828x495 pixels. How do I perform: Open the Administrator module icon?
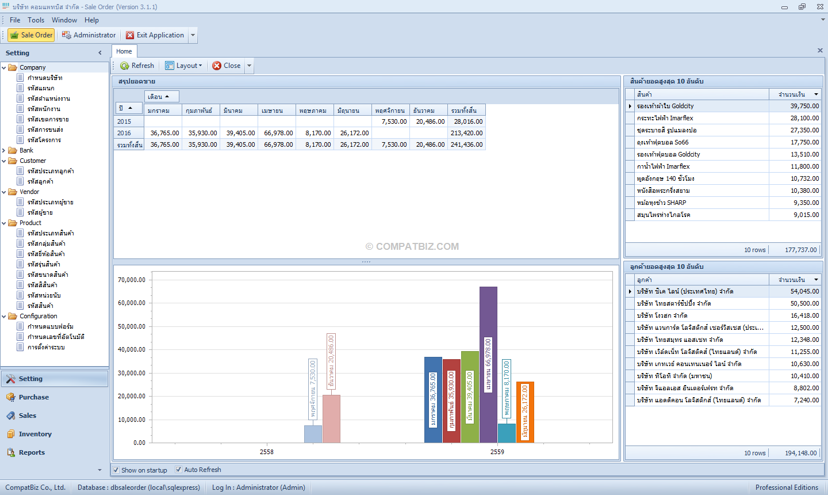67,35
